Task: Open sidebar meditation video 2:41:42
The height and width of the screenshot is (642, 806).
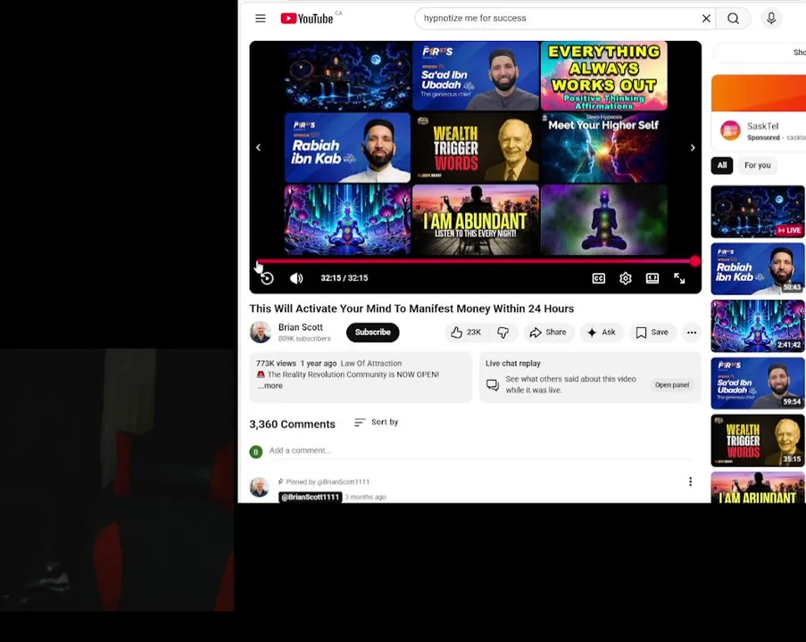Action: tap(758, 325)
